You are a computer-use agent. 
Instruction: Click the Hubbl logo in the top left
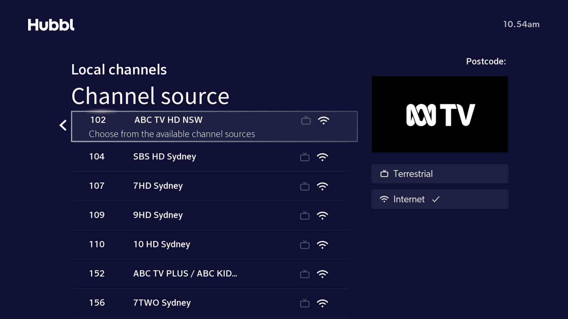tap(51, 25)
